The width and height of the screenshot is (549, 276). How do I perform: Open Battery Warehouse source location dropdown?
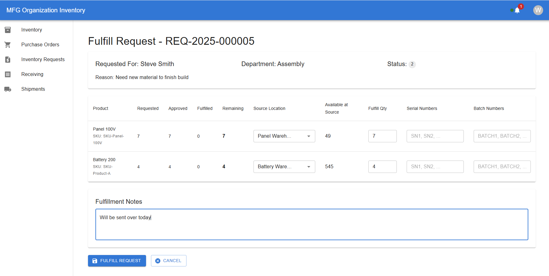pyautogui.click(x=284, y=167)
